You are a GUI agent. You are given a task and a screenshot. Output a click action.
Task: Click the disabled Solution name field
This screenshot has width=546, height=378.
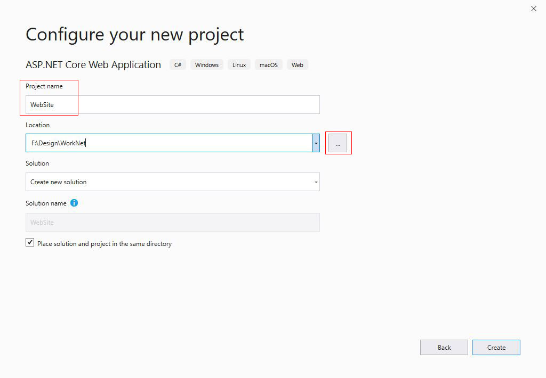click(173, 222)
